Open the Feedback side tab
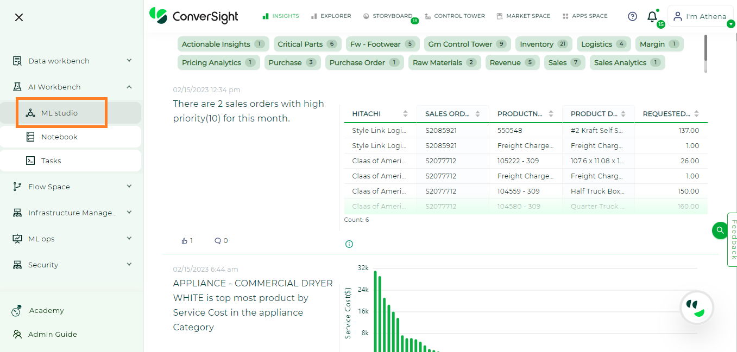This screenshot has width=737, height=352. coord(732,240)
